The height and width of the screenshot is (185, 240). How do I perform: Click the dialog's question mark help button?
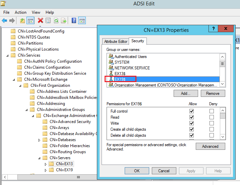coord(213,28)
